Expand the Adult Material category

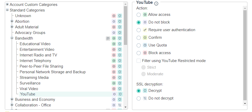pos(12,27)
